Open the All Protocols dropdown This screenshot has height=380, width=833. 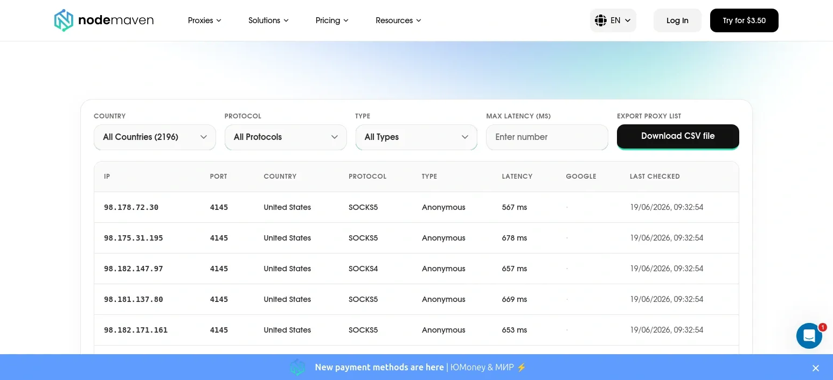286,137
